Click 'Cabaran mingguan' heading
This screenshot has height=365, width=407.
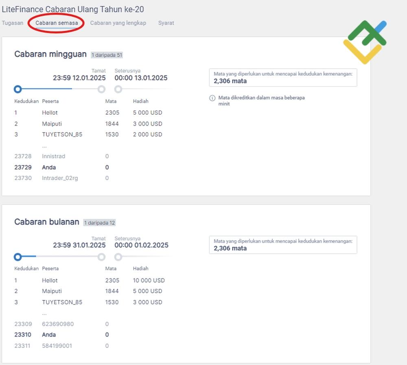(50, 54)
